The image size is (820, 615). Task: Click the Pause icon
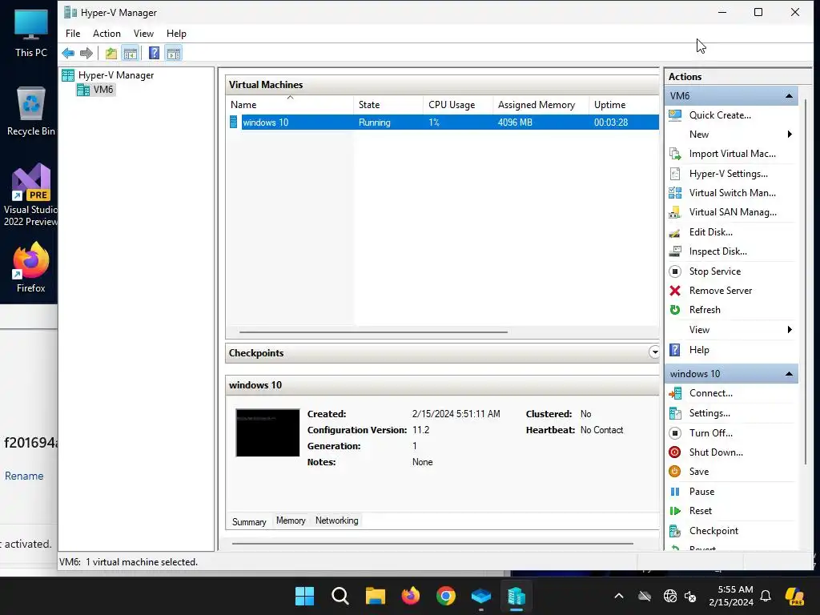click(x=675, y=492)
